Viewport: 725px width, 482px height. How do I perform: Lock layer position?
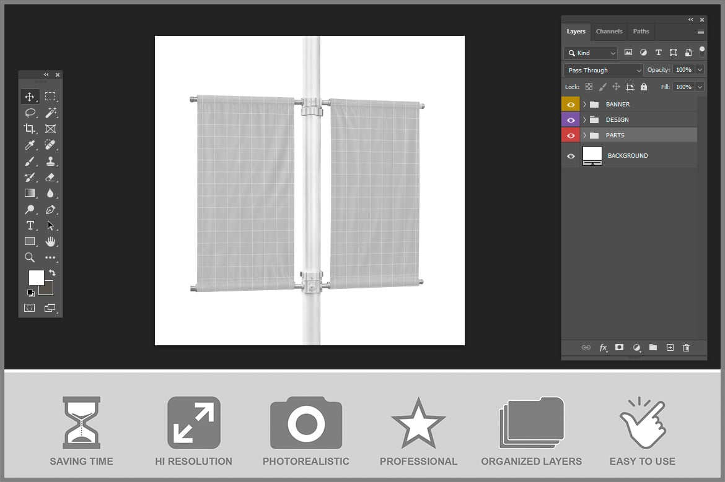click(x=616, y=87)
